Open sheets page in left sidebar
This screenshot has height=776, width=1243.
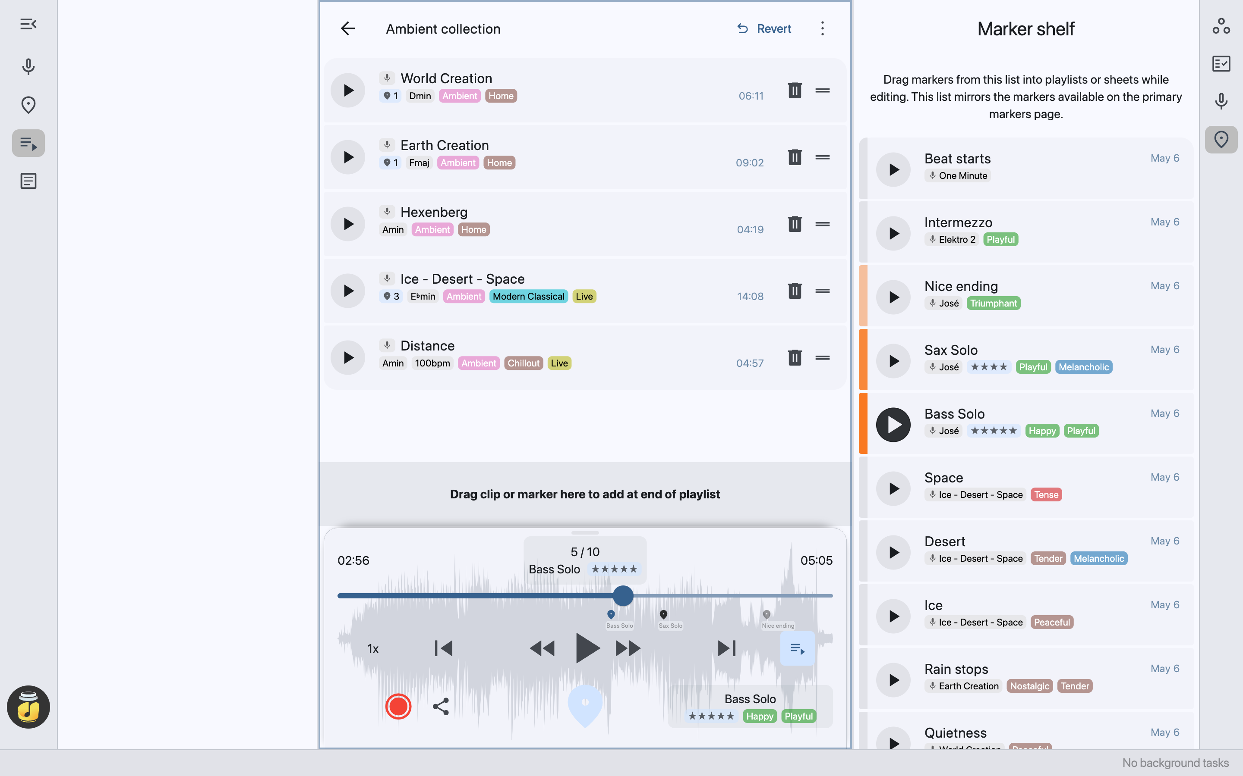pos(28,181)
